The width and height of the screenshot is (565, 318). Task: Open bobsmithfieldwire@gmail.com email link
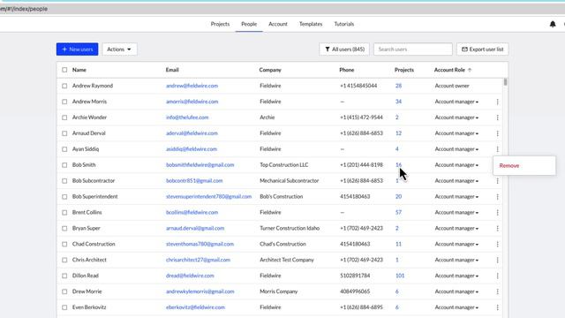tap(200, 165)
